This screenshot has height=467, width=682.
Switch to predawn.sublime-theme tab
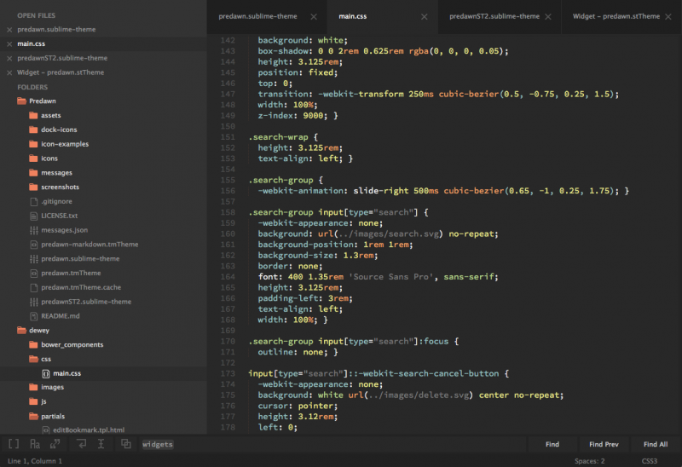pos(258,16)
